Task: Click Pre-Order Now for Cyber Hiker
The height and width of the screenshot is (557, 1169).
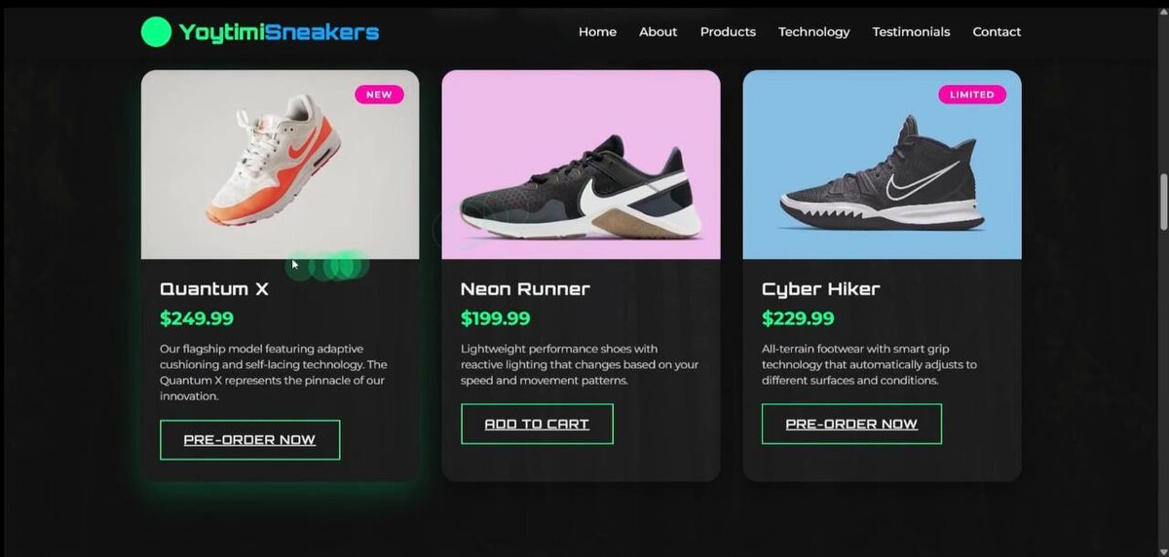Action: click(x=851, y=425)
